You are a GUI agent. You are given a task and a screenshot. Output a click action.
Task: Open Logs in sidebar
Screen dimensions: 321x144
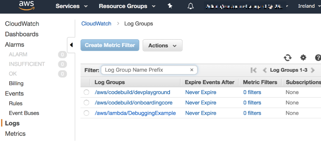[x=12, y=123]
